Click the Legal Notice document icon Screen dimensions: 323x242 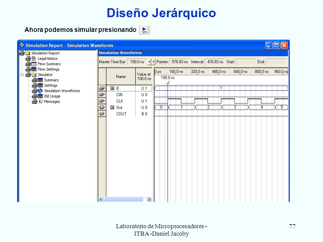click(x=34, y=58)
